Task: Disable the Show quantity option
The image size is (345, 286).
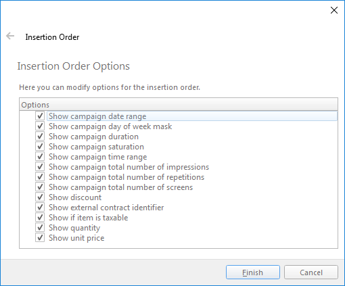Action: 40,228
